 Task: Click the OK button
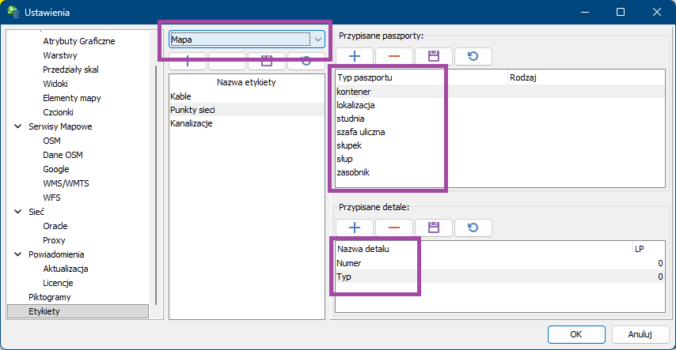coord(576,333)
